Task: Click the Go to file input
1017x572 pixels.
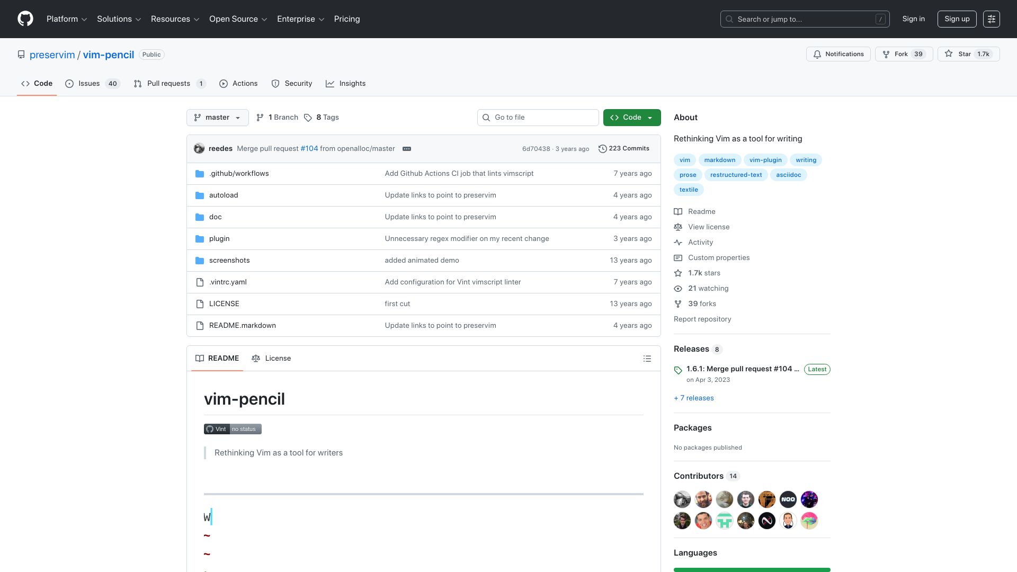Action: (538, 118)
